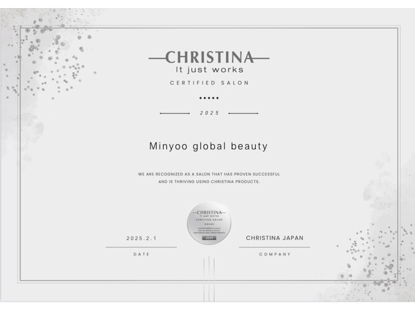This screenshot has height=311, width=415.
Task: Select the CHRISTINA JAPAN company name
Action: pos(275,238)
